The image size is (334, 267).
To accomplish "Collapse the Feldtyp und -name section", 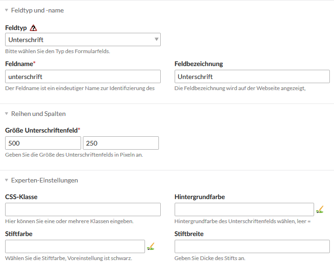I will click(x=6, y=10).
